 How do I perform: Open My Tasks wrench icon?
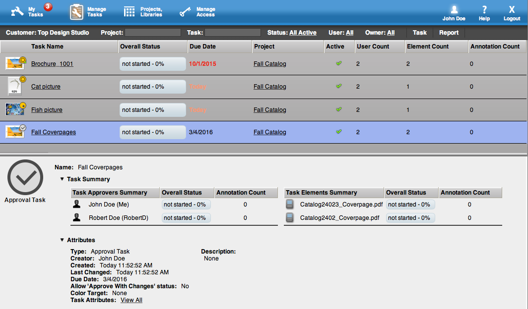click(x=17, y=11)
